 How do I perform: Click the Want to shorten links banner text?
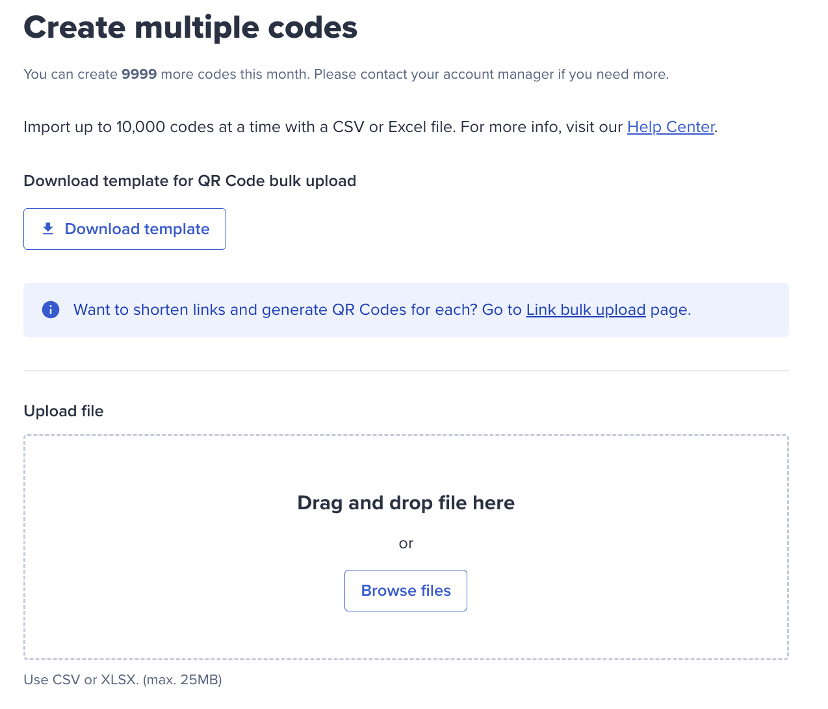[382, 310]
